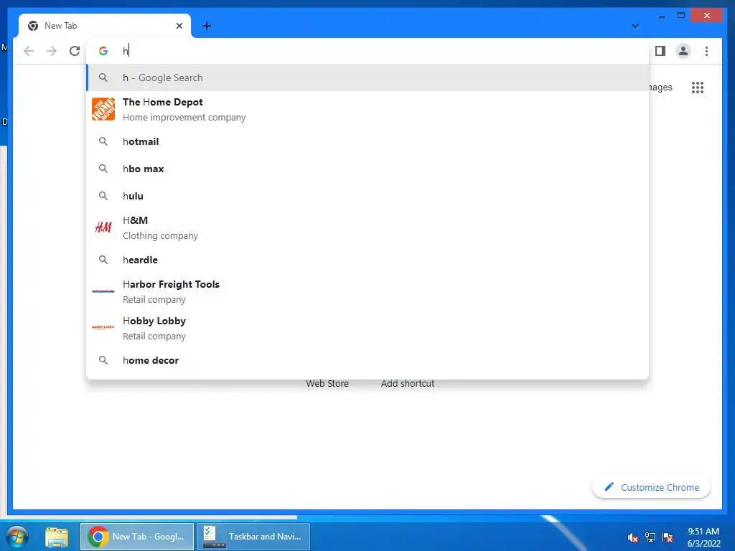Select 'h - Google Search' suggestion
The height and width of the screenshot is (551, 735).
click(x=368, y=77)
